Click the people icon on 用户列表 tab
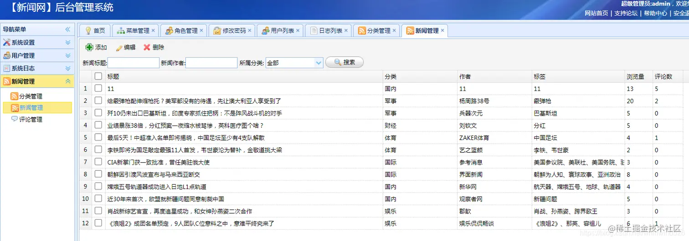This screenshot has height=241, width=689. 266,30
